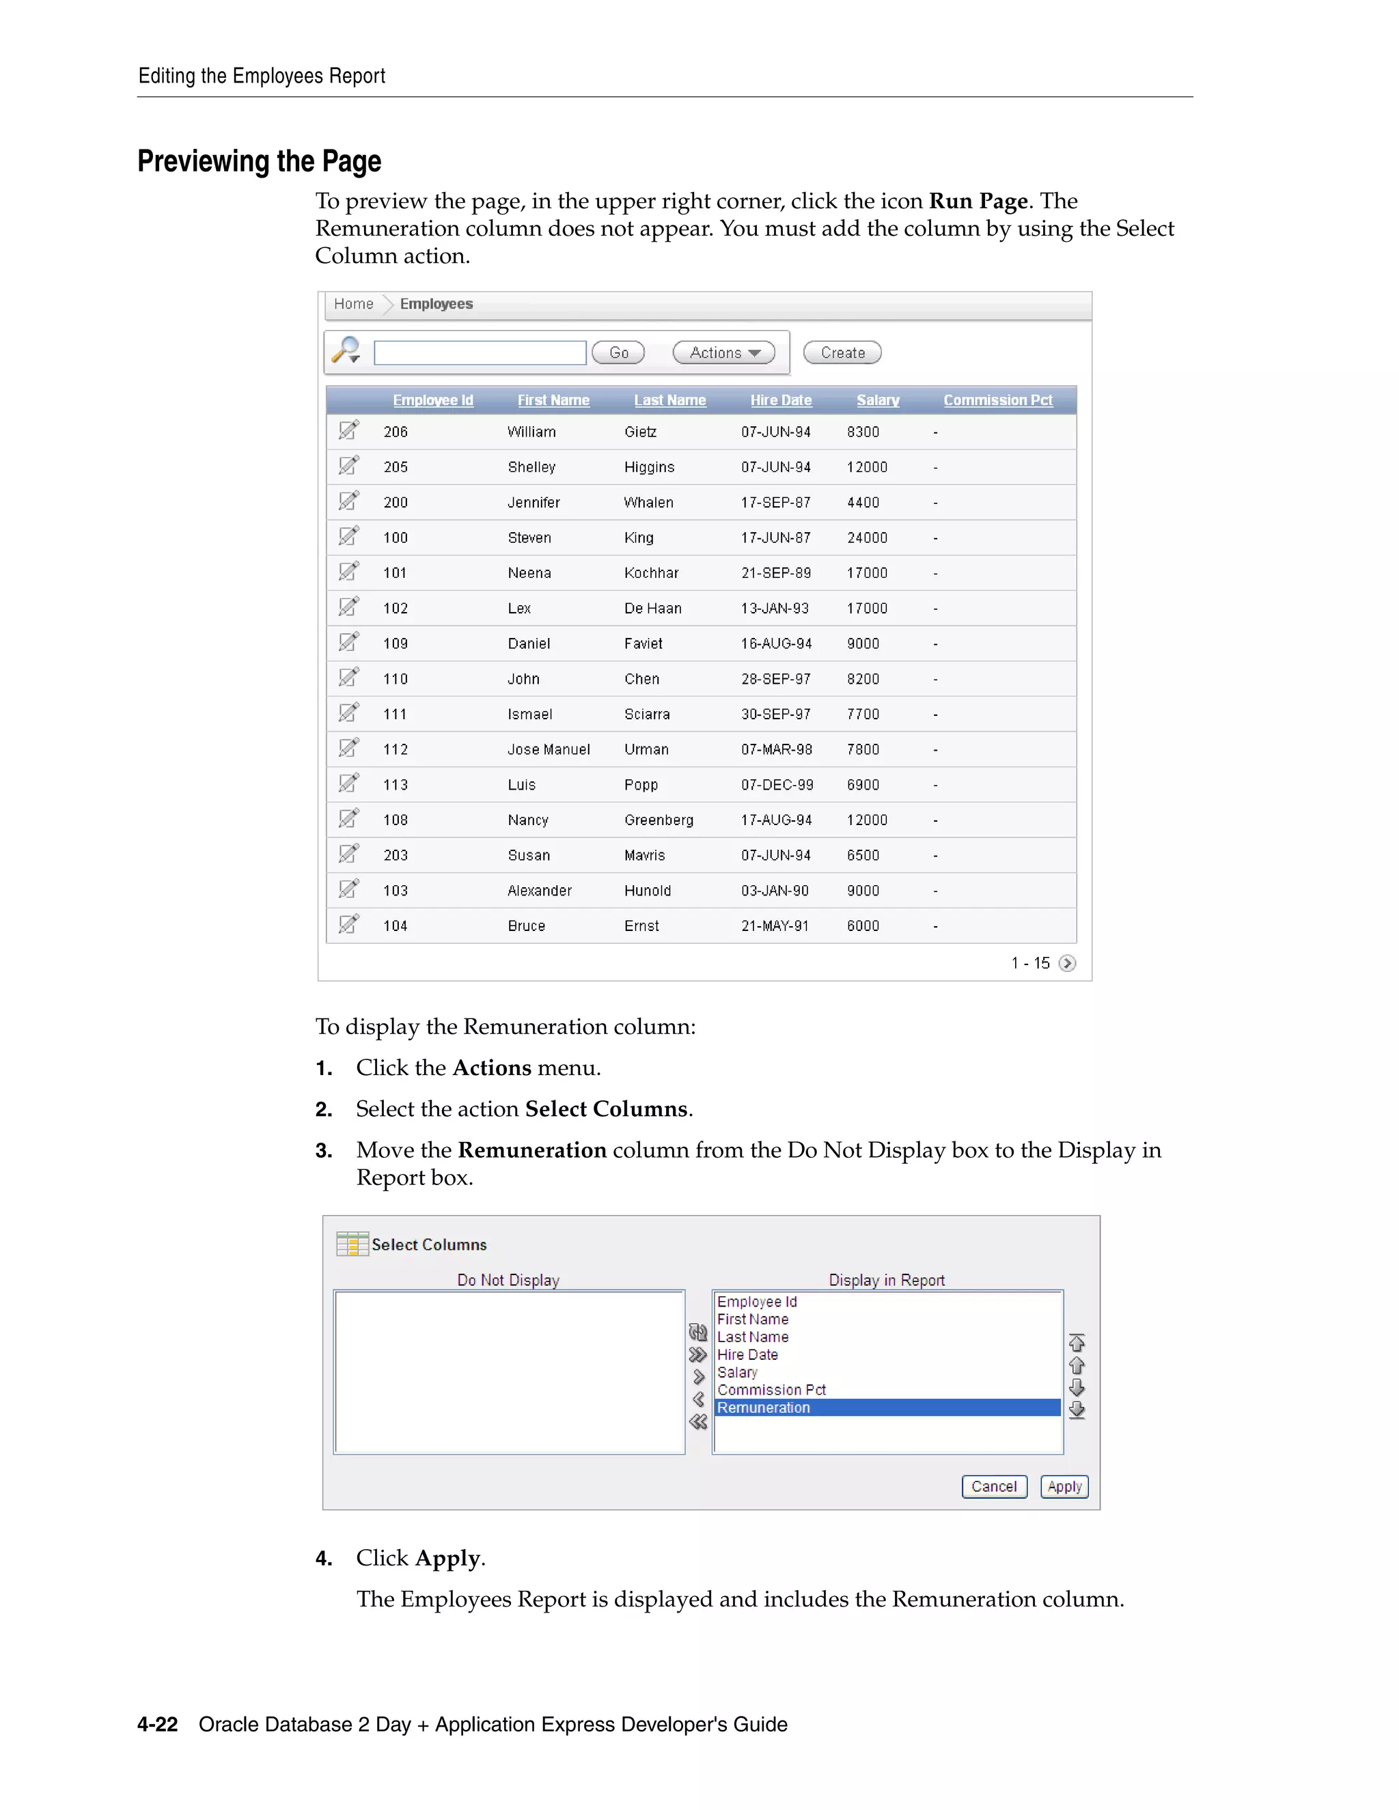Open the edit icon for Luis Popp
This screenshot has height=1810, width=1399.
tap(349, 783)
